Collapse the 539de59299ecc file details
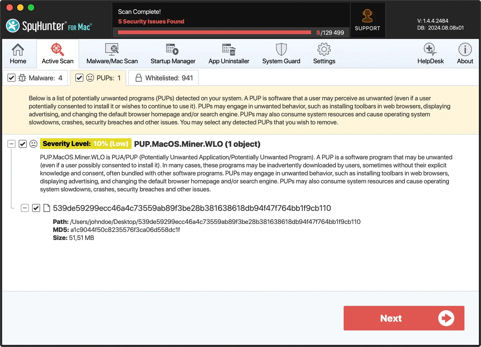This screenshot has width=481, height=347. coord(25,208)
